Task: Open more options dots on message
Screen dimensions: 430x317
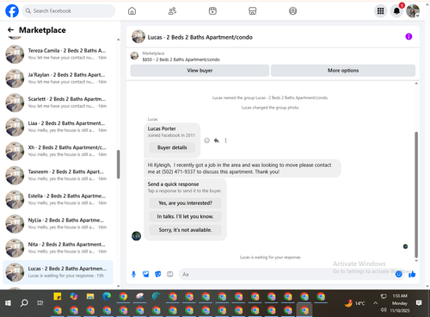Action: pyautogui.click(x=225, y=140)
